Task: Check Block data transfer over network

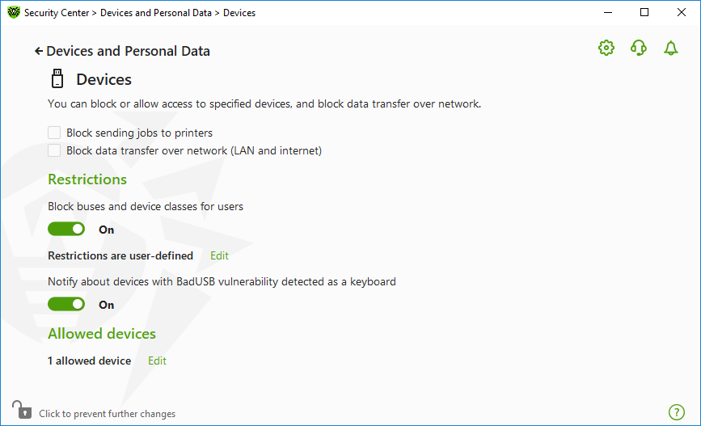Action: [54, 150]
